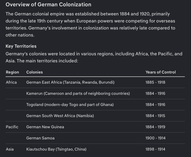Click the '1898 - 1914' years cell
The width and height of the screenshot is (191, 157).
155,149
